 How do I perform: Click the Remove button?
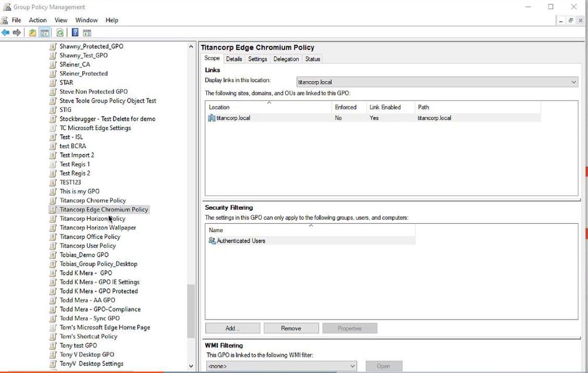[291, 328]
